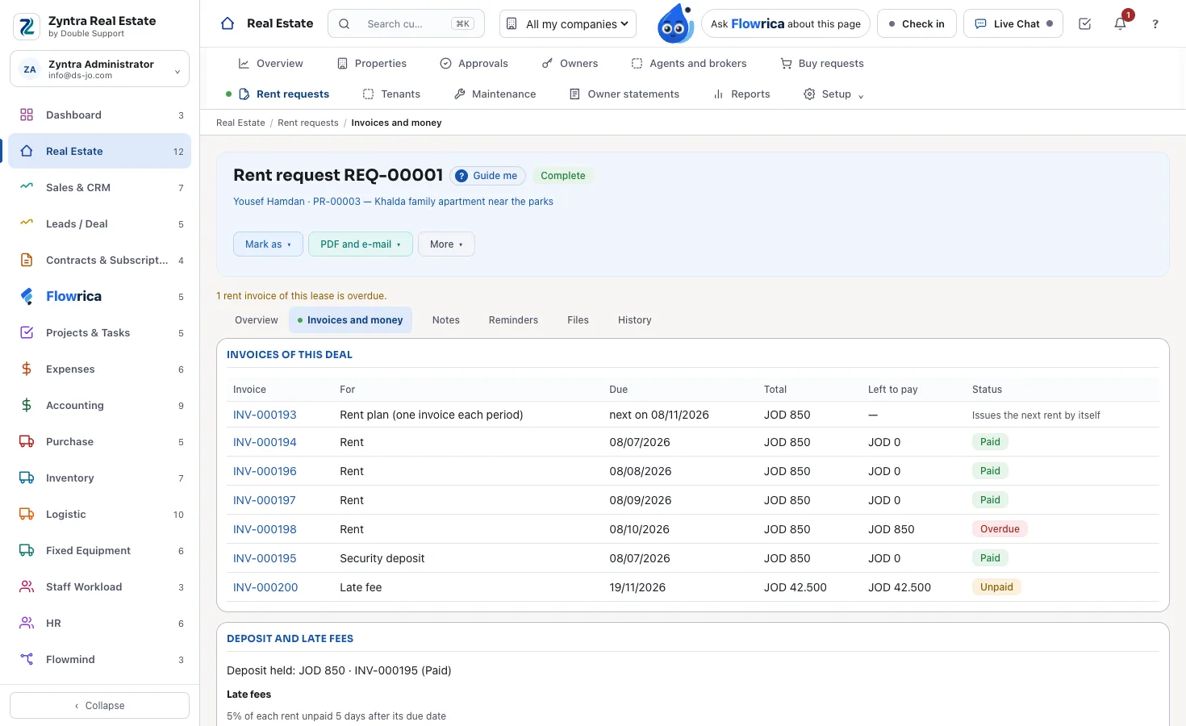
Task: Click the Overdue status badge
Action: tap(1000, 529)
